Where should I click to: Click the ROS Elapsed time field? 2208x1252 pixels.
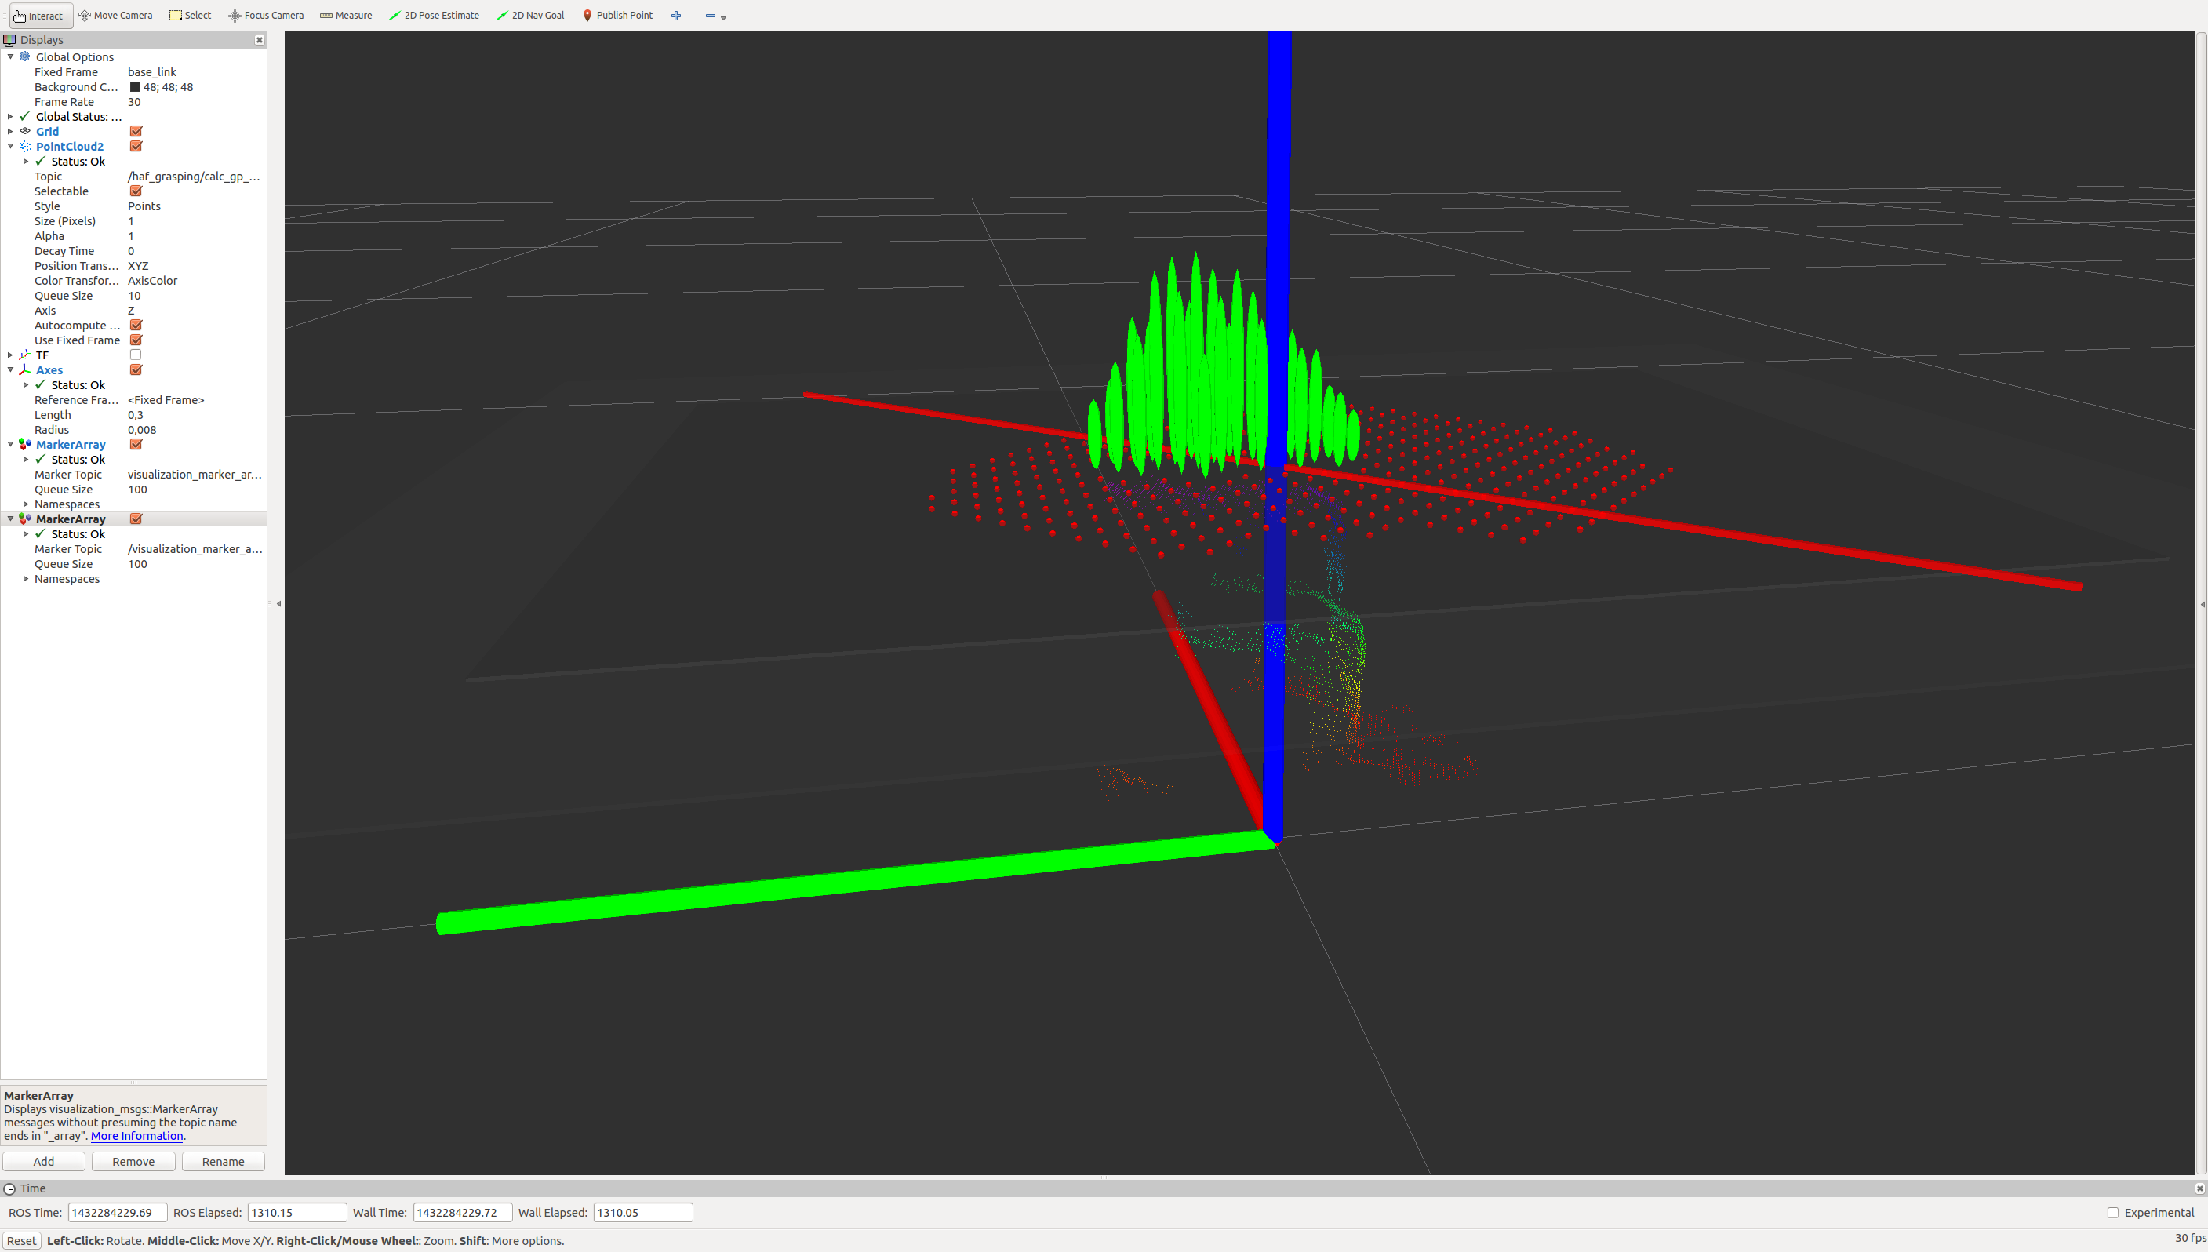point(296,1213)
